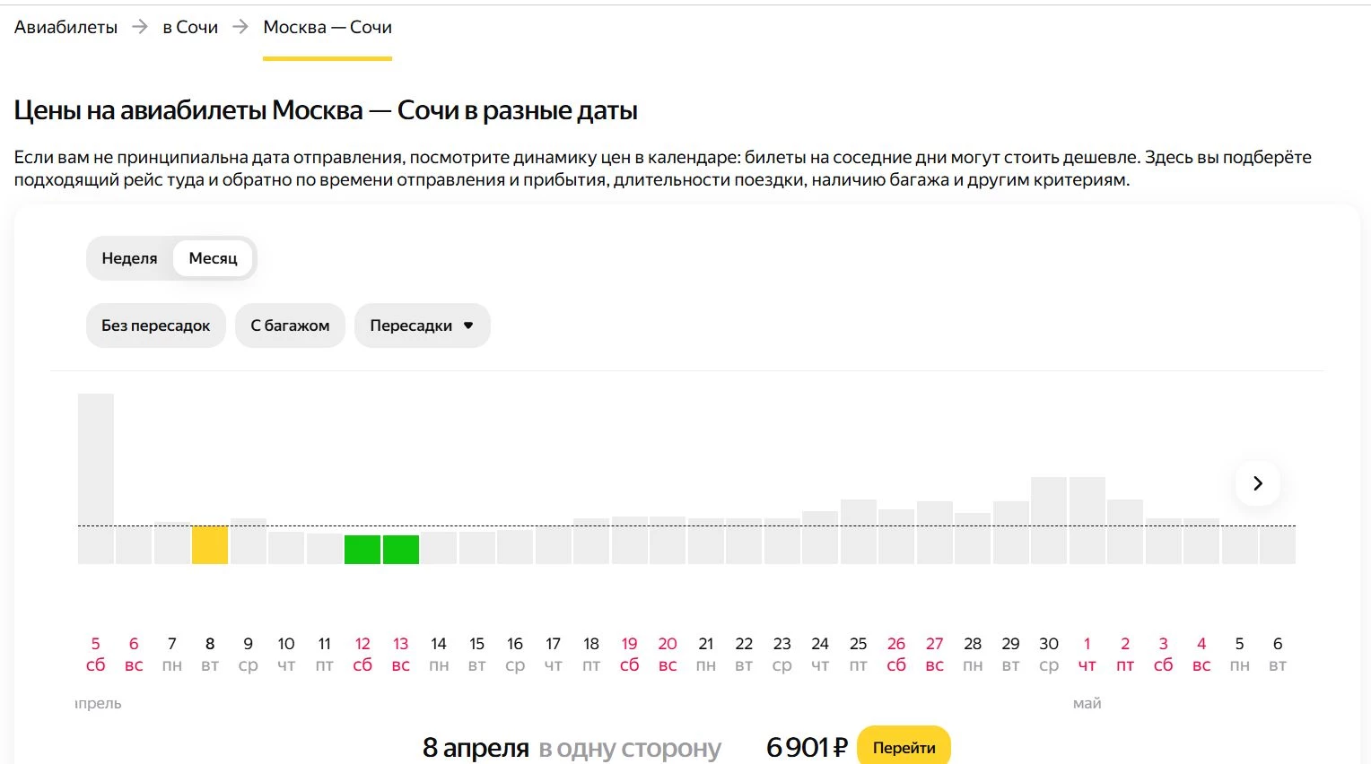Click date label 9 ср
1371x764 pixels.
click(249, 655)
